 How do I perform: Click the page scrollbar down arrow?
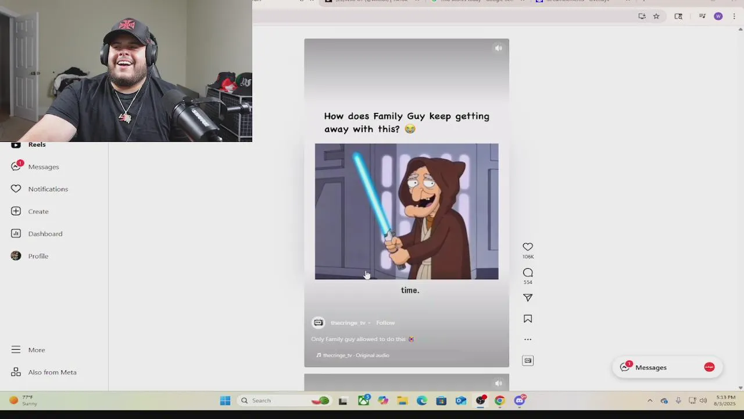740,388
